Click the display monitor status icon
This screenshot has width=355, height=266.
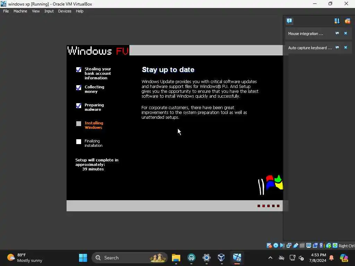pyautogui.click(x=309, y=246)
